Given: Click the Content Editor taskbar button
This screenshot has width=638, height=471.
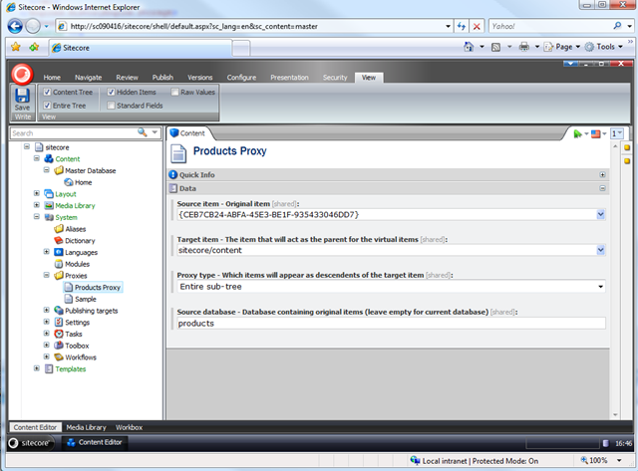Looking at the screenshot, I should [95, 442].
